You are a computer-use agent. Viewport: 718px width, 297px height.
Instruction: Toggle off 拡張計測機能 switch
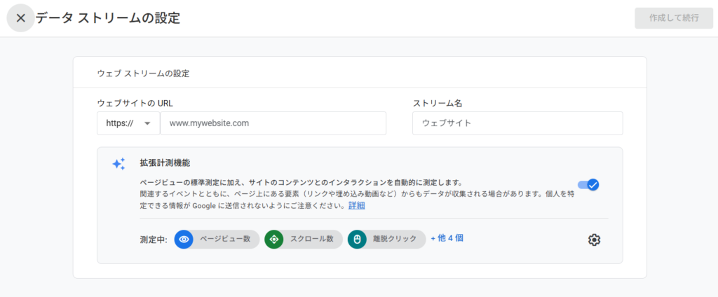pyautogui.click(x=588, y=185)
